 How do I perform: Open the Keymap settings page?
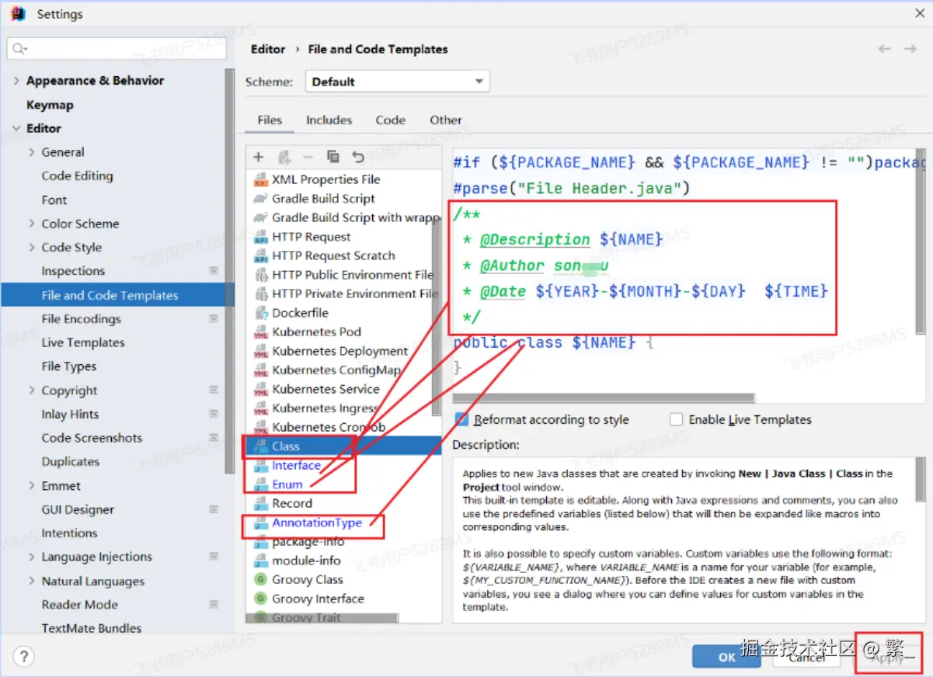(x=50, y=105)
